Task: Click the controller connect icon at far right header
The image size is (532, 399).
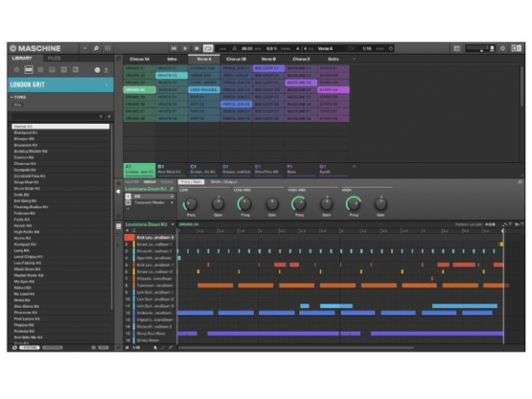Action: pyautogui.click(x=516, y=49)
